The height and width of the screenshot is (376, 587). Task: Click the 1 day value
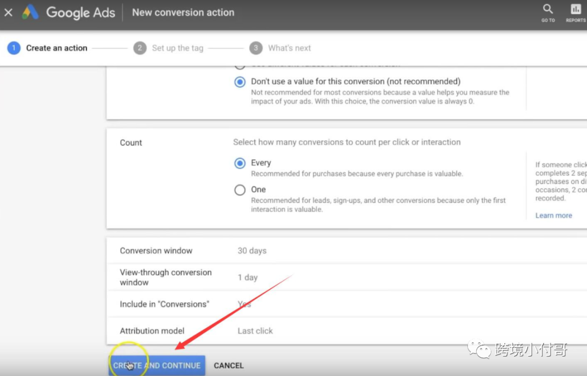pos(247,277)
